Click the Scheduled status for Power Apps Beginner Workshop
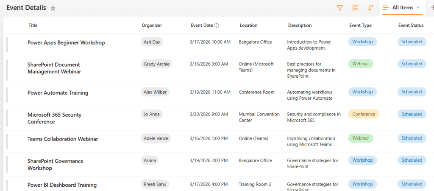434x191 pixels. [412, 42]
